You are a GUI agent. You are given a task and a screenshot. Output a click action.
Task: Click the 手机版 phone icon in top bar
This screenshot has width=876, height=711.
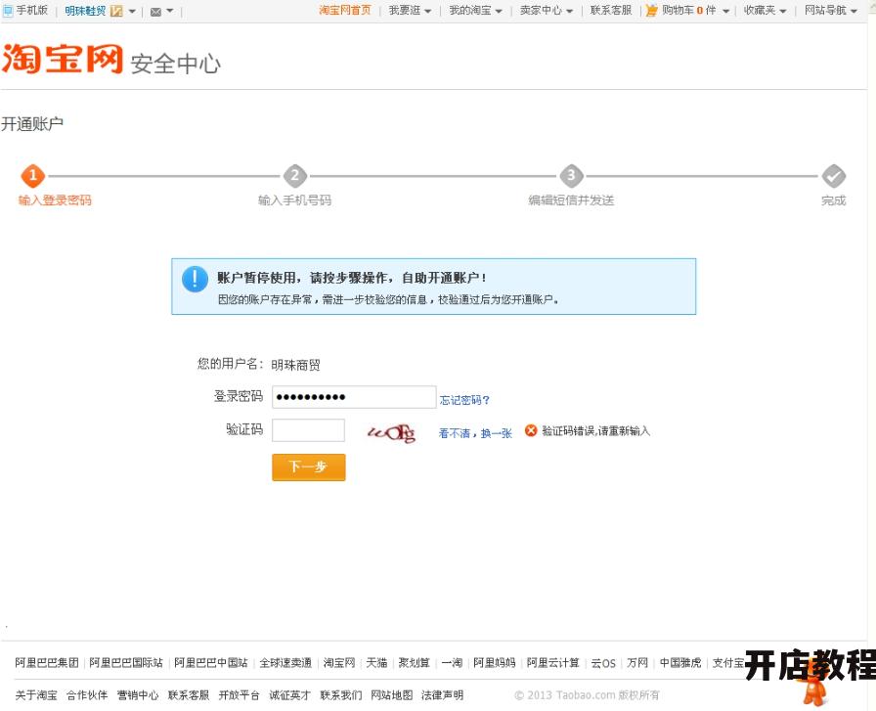(8, 11)
